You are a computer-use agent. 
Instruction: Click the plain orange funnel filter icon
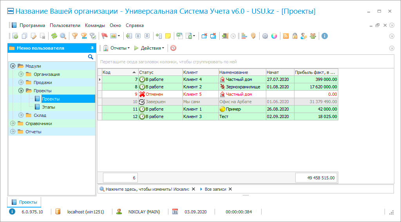[75, 36]
